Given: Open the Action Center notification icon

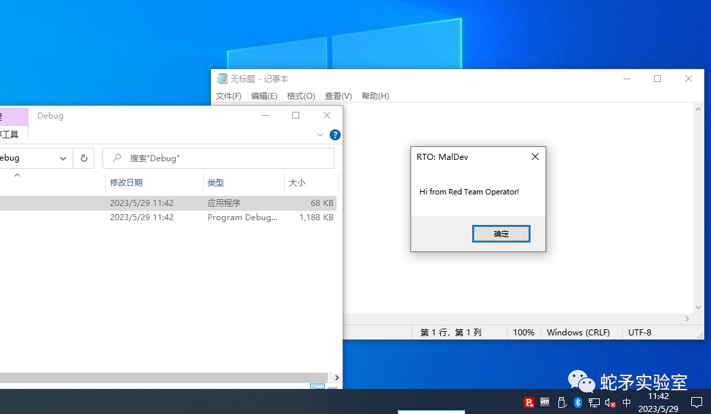Looking at the screenshot, I should coord(697,402).
